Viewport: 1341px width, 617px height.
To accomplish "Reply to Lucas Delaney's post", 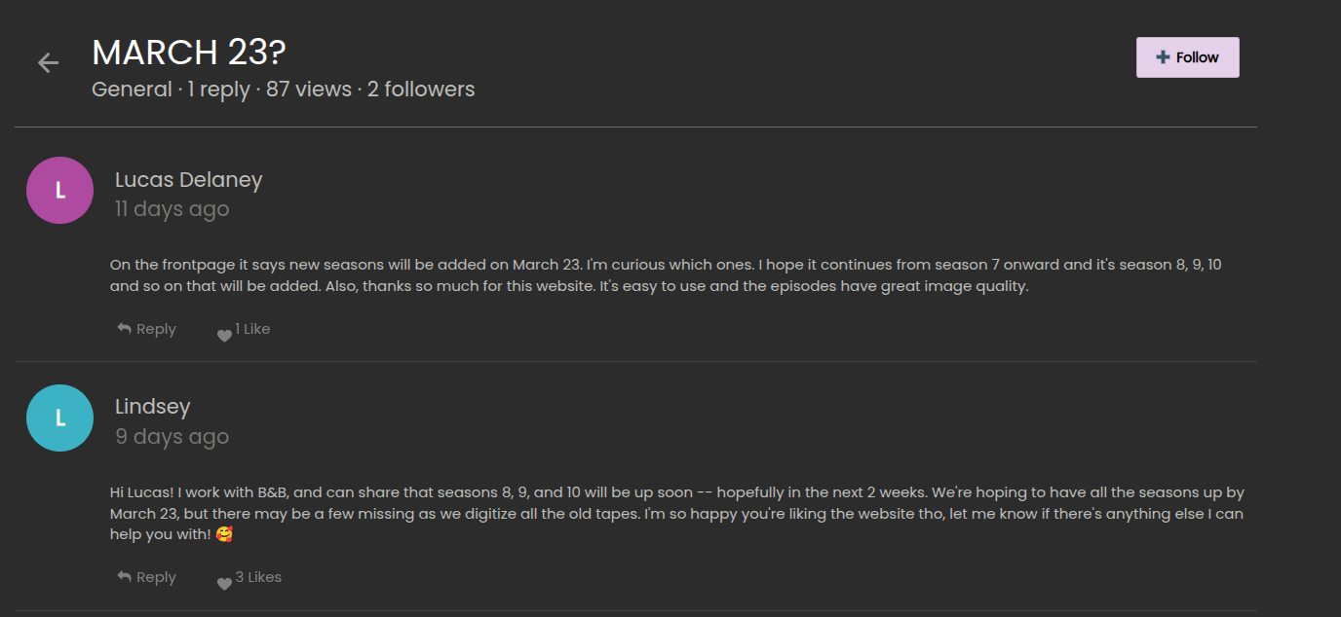I will coord(156,329).
